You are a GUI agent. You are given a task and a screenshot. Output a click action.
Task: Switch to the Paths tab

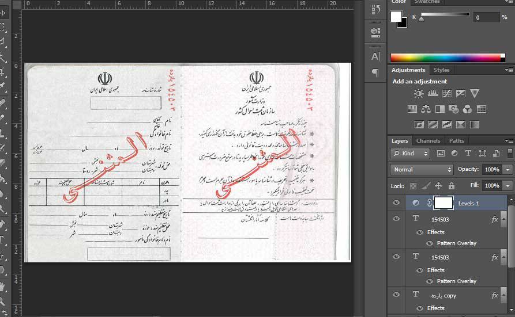(456, 140)
